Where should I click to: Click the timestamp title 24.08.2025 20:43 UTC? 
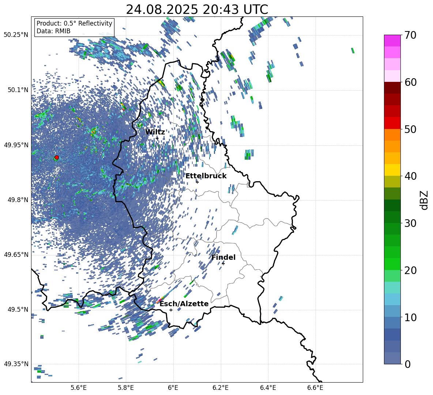(x=197, y=10)
